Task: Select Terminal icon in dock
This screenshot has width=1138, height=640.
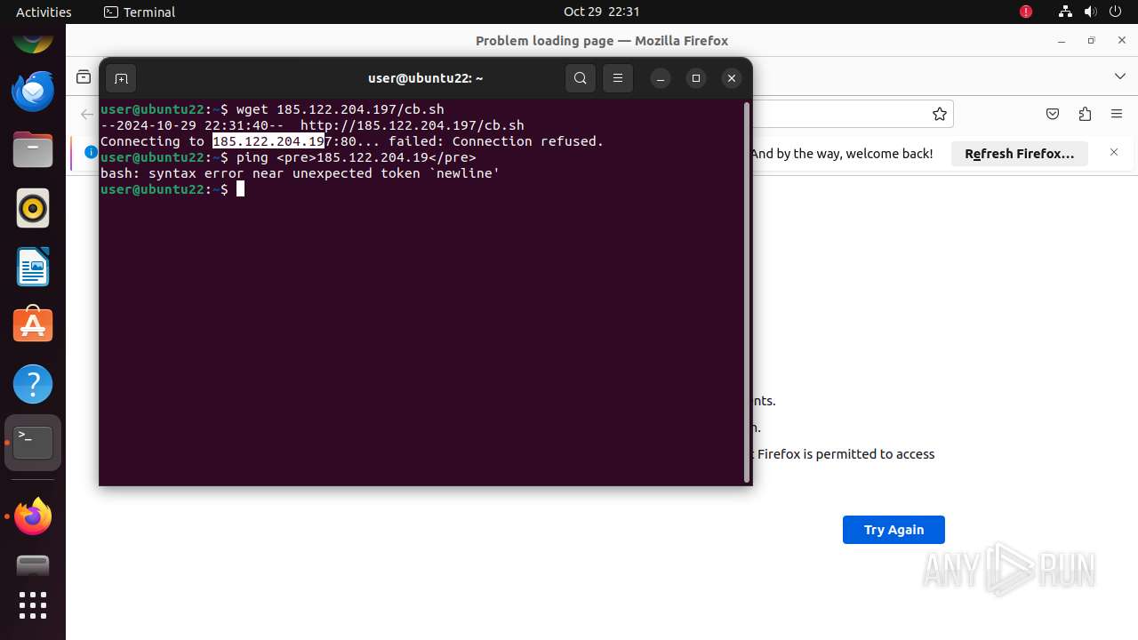Action: coord(33,443)
